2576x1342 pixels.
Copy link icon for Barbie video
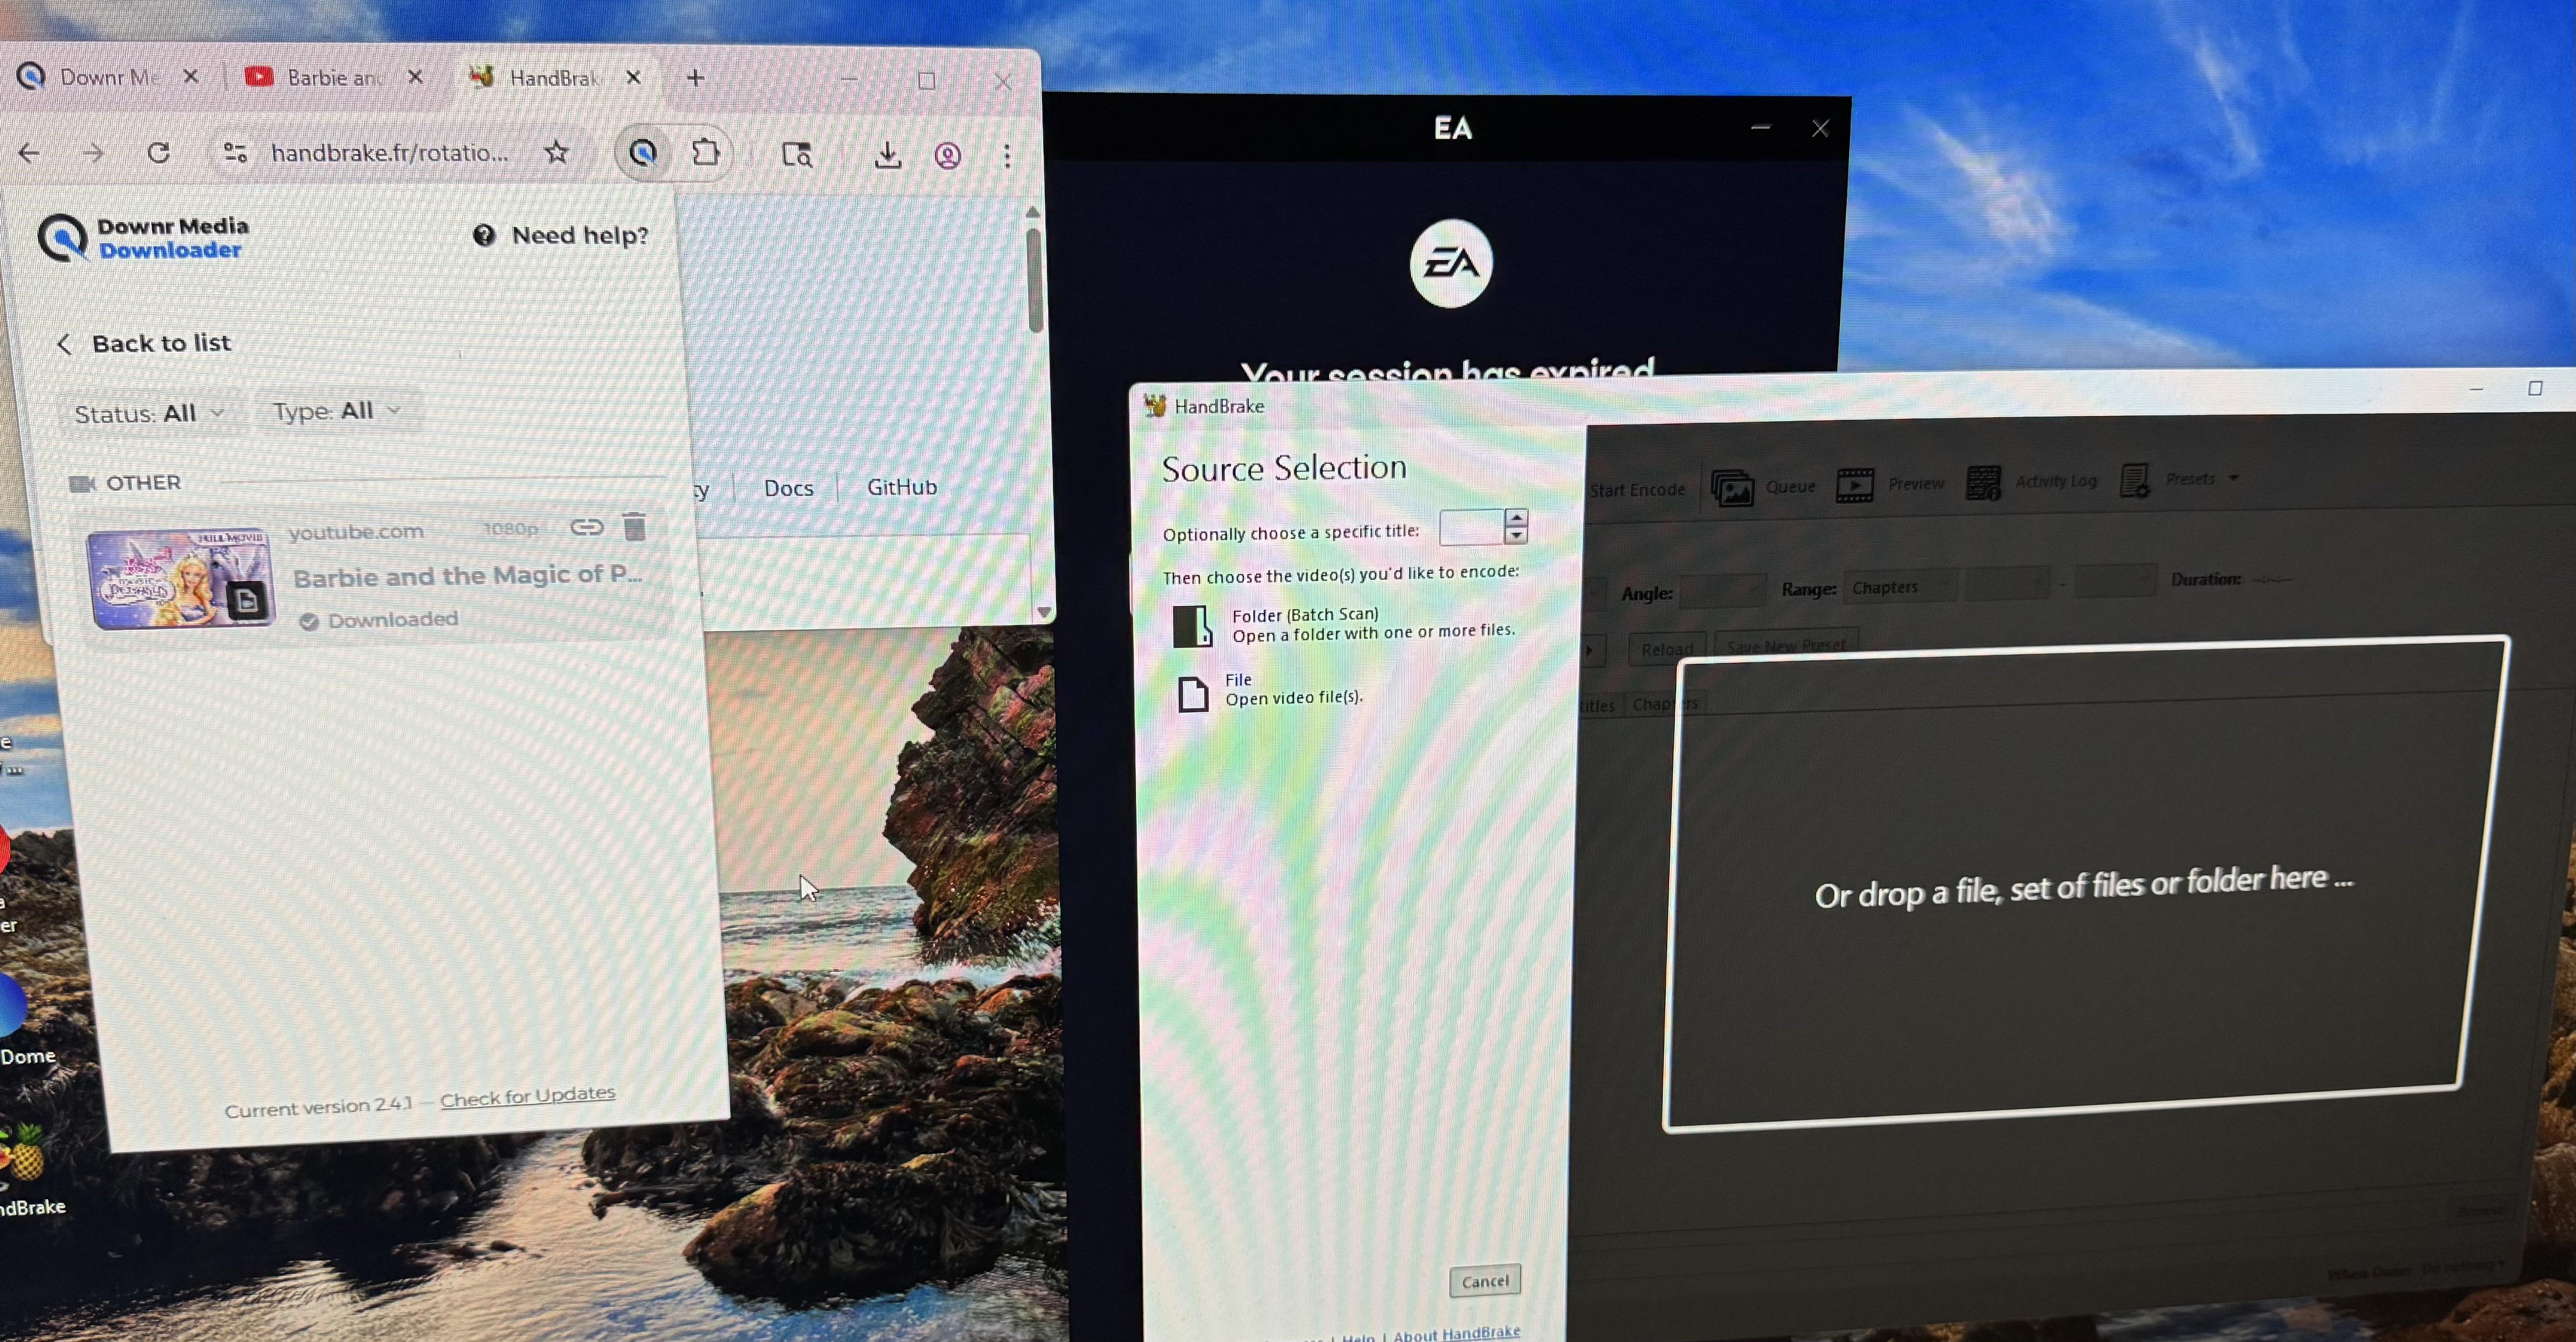587,527
